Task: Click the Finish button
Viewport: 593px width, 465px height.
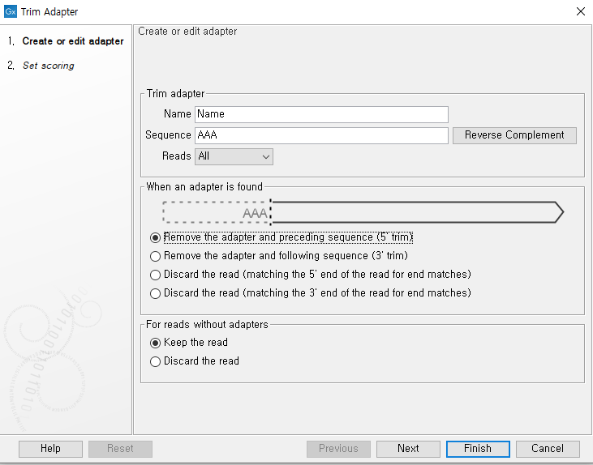Action: click(x=478, y=449)
